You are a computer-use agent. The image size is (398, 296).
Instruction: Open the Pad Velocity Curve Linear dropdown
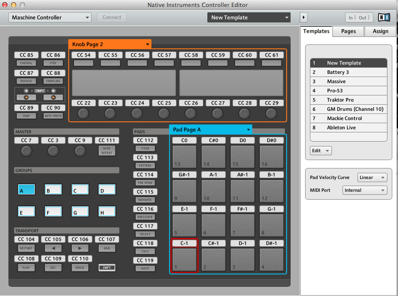pos(372,178)
